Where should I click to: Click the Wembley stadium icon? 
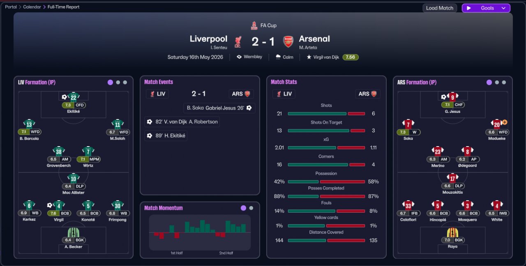(239, 57)
